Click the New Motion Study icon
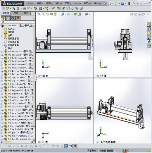The image size is (152, 153). [53, 8]
